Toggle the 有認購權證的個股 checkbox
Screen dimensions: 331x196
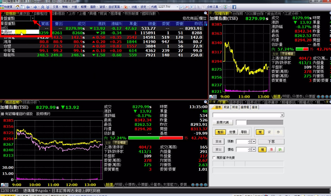point(3,114)
